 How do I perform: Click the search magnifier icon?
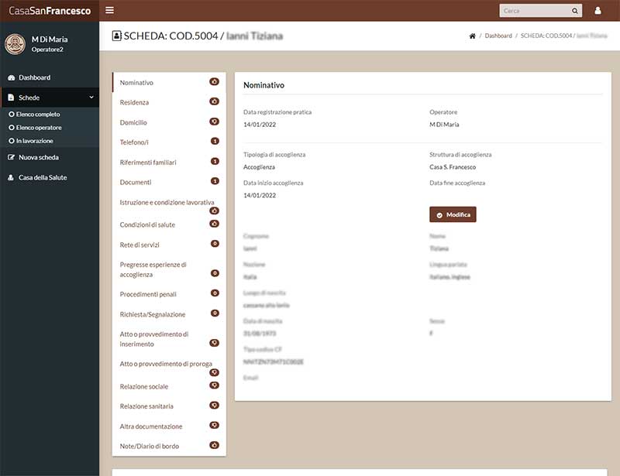[574, 11]
